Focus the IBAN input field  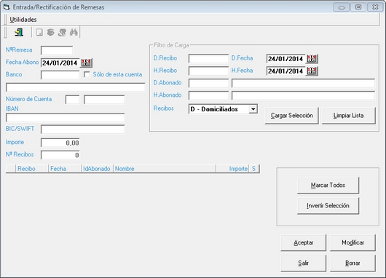pos(66,118)
